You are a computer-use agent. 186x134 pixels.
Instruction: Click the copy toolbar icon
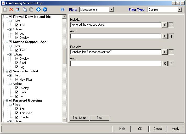pos(25,9)
